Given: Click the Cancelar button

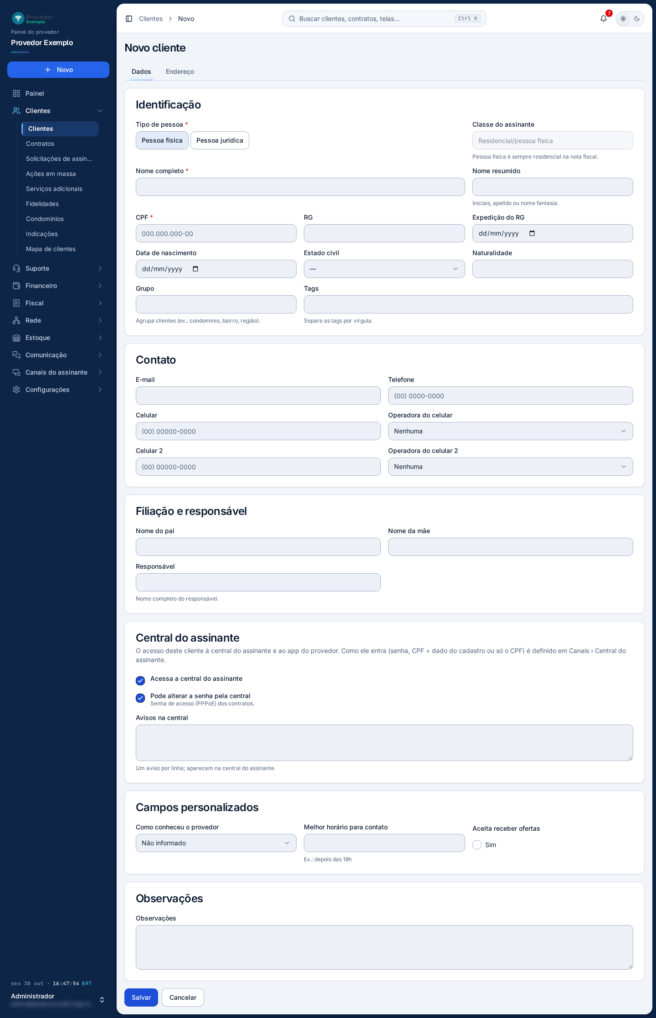Looking at the screenshot, I should click(183, 997).
